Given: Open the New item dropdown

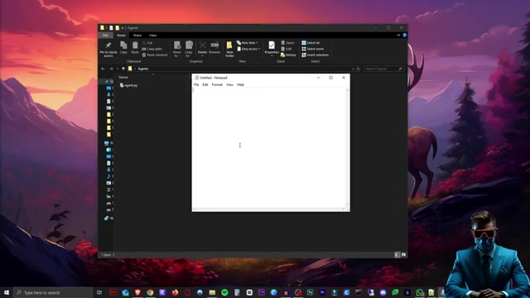Looking at the screenshot, I should pos(248,42).
